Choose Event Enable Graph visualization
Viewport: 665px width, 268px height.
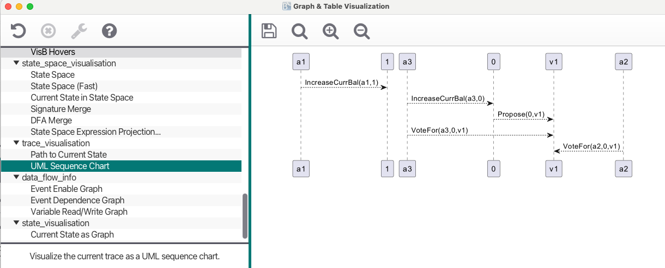point(66,189)
